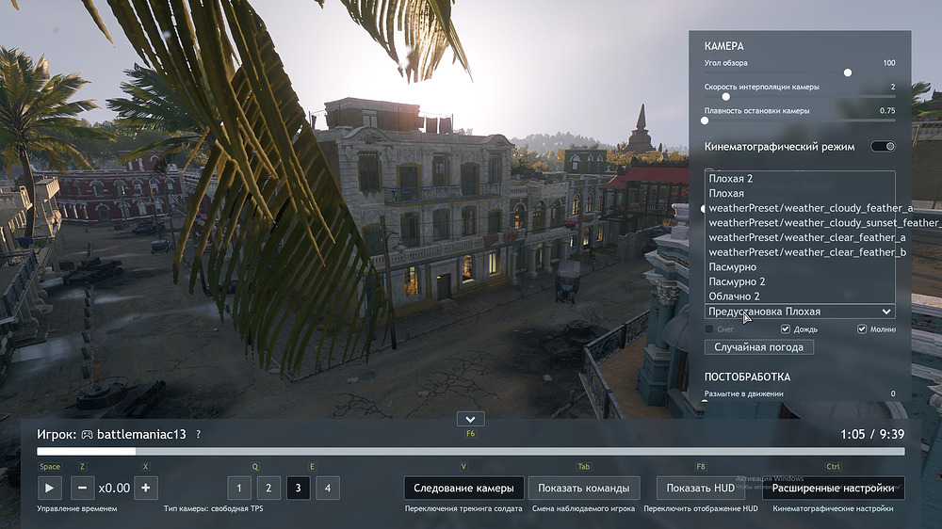The image size is (942, 529).
Task: Choose the Пасмурно 2 weather preset
Action: [800, 281]
